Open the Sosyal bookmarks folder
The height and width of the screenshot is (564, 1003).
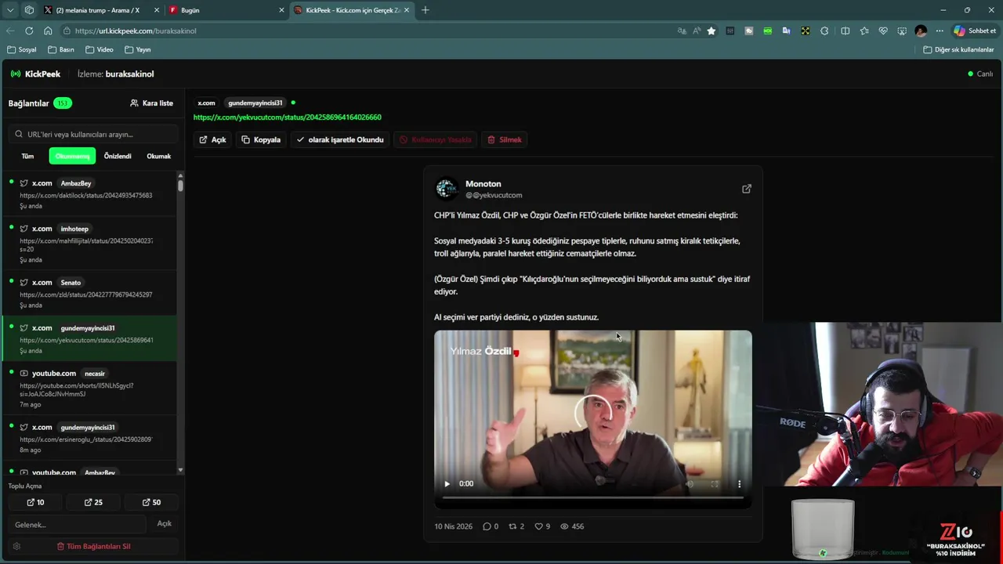[x=21, y=49]
